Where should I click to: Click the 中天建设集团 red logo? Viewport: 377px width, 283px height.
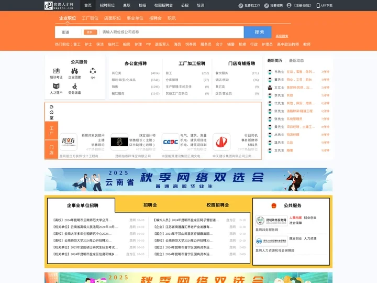click(x=221, y=141)
